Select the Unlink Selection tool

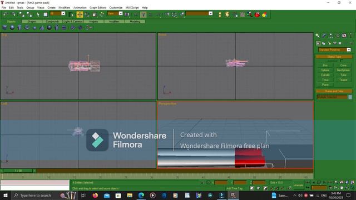pos(29,14)
